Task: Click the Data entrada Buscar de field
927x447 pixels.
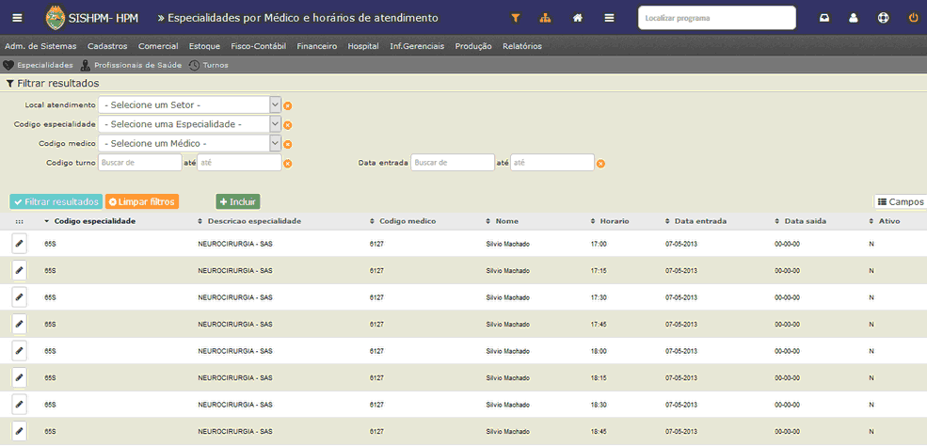Action: (x=453, y=163)
